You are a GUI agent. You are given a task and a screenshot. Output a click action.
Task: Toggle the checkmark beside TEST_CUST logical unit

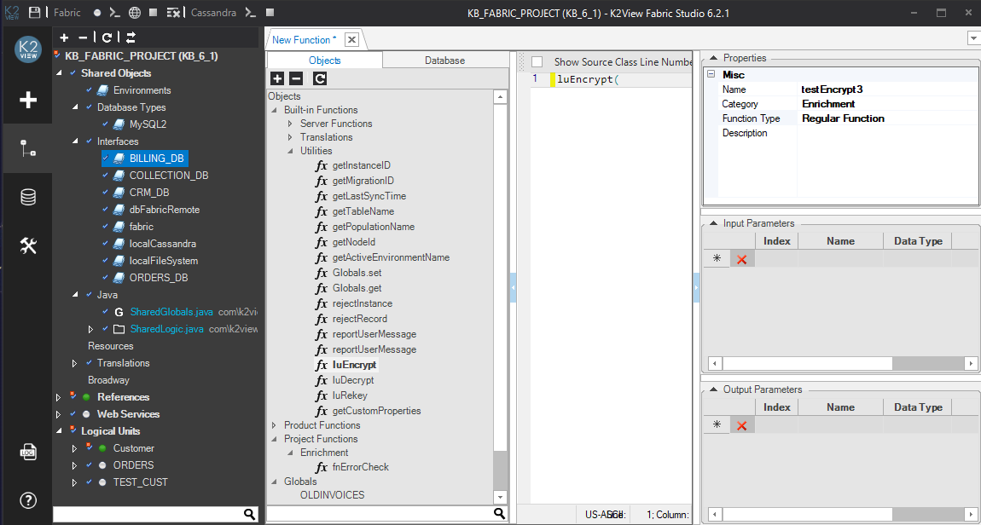click(89, 482)
